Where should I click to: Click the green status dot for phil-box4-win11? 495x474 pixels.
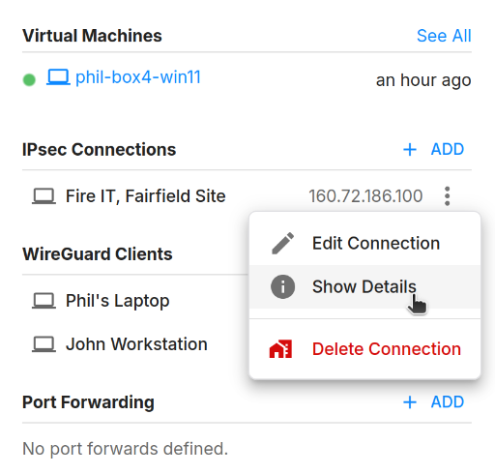pyautogui.click(x=29, y=79)
